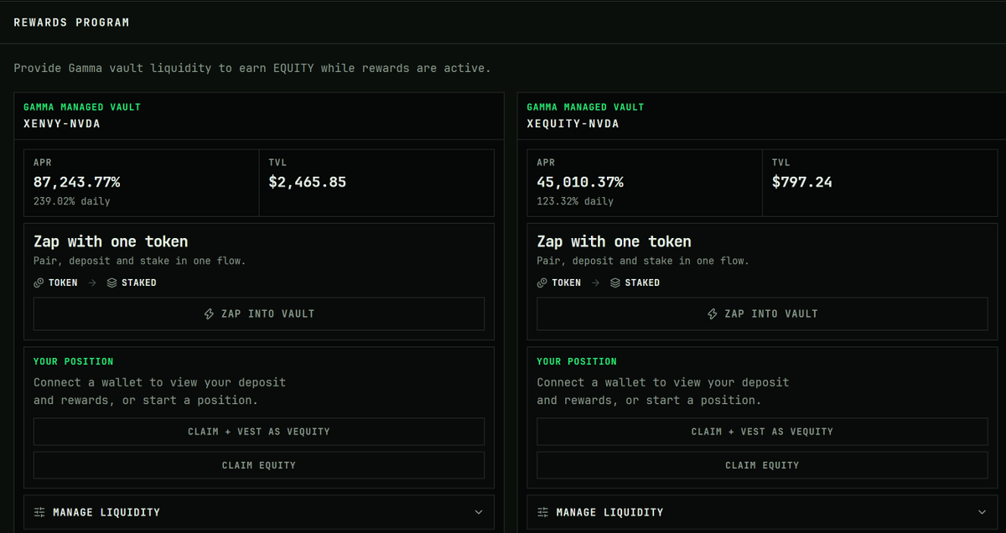Viewport: 1006px width, 533px height.
Task: Click 'Your Position' label in the XEQUITY-NVDA card
Action: (576, 361)
